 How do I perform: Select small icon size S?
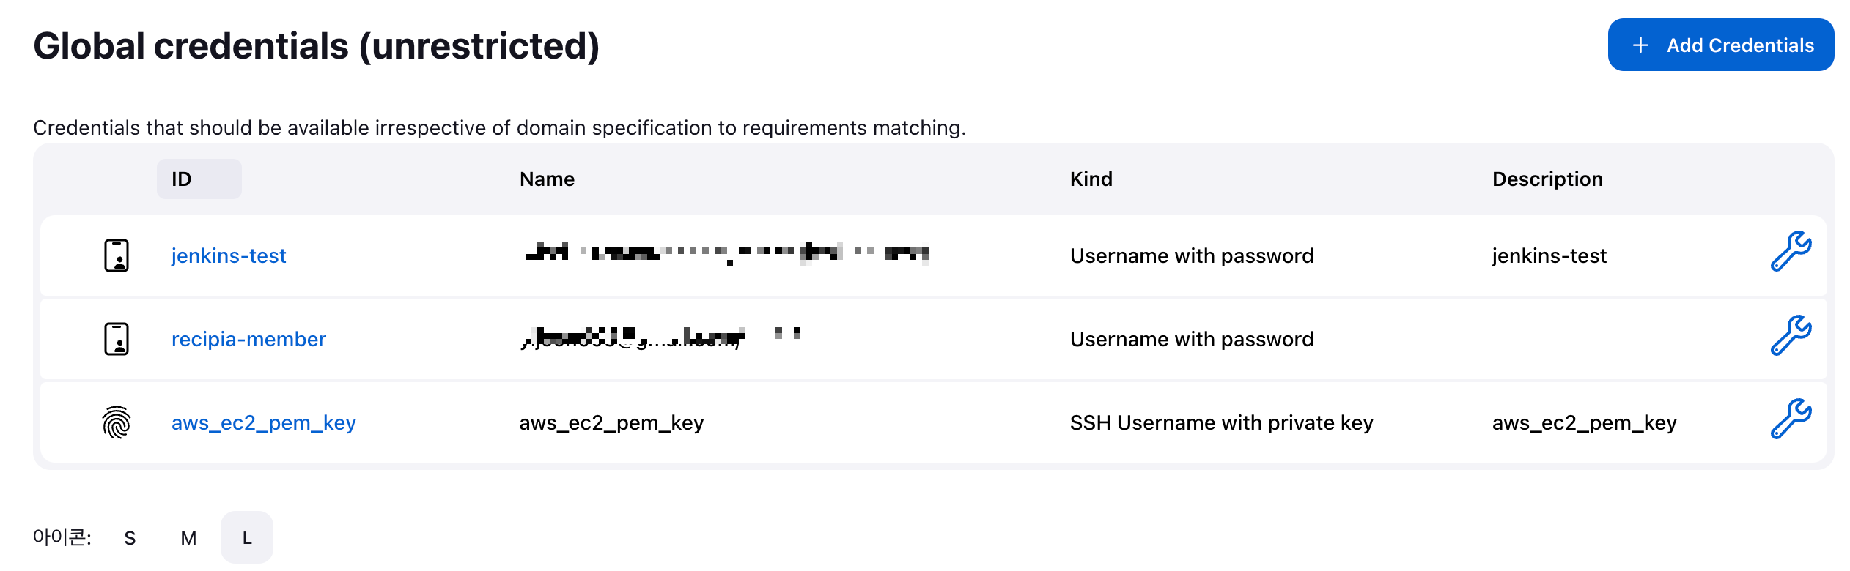pos(130,537)
